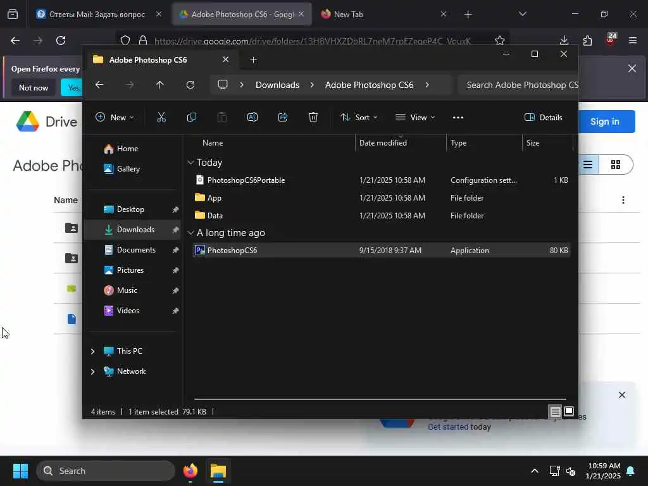The height and width of the screenshot is (486, 648).
Task: Open Home in the navigation pane
Action: tap(127, 149)
